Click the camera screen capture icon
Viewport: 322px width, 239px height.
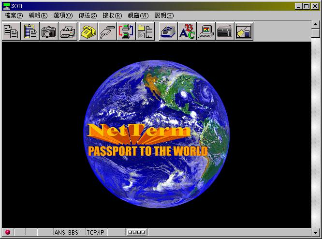(x=49, y=31)
